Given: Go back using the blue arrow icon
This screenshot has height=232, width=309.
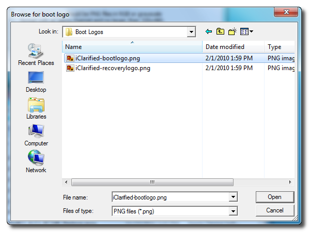Looking at the screenshot, I should click(208, 31).
